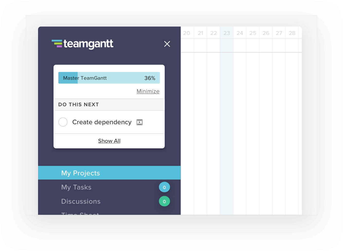Open My Projects in the sidebar

point(80,173)
